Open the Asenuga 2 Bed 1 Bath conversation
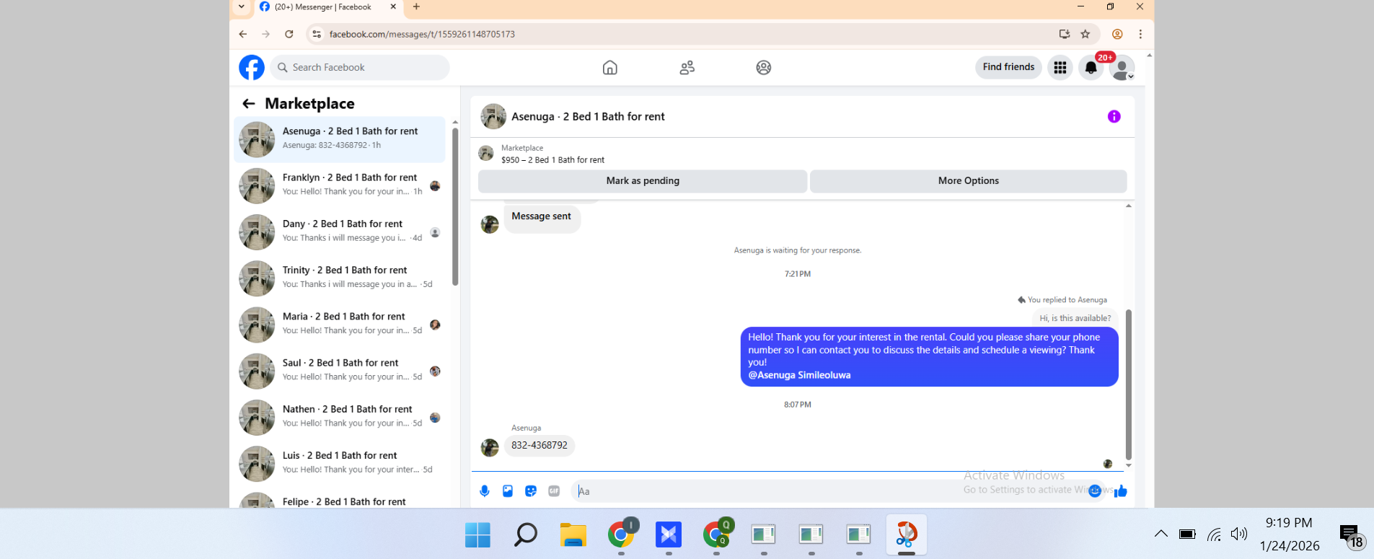The width and height of the screenshot is (1374, 559). click(340, 138)
